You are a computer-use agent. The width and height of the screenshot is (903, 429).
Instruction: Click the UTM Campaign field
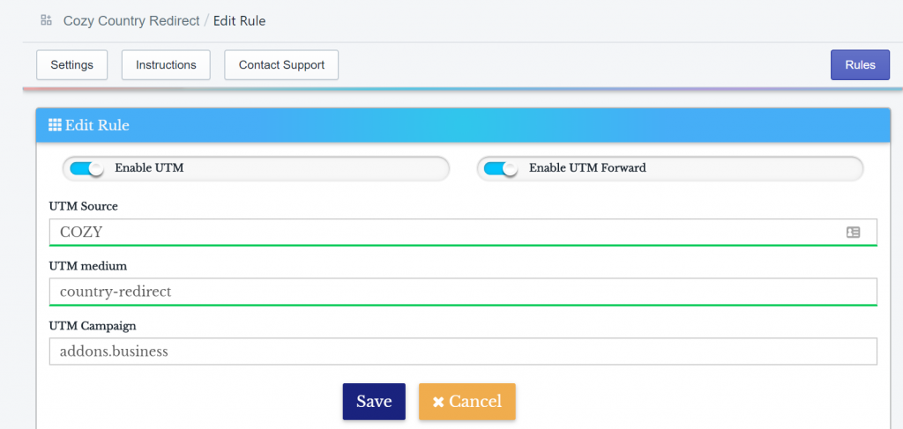coord(463,351)
